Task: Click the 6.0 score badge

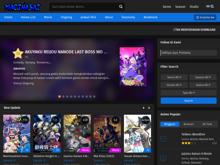Action: (x=115, y=120)
